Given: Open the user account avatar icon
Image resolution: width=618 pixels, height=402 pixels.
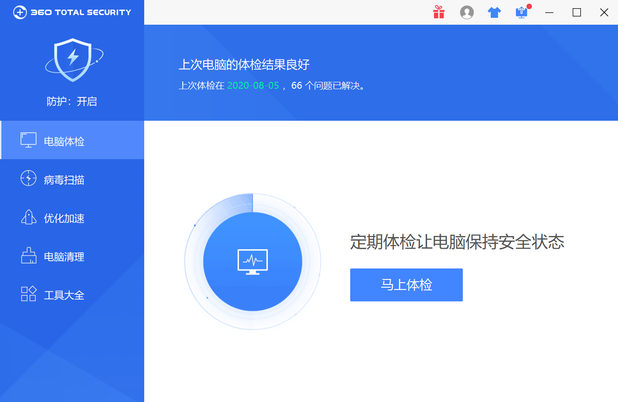Looking at the screenshot, I should [x=467, y=12].
